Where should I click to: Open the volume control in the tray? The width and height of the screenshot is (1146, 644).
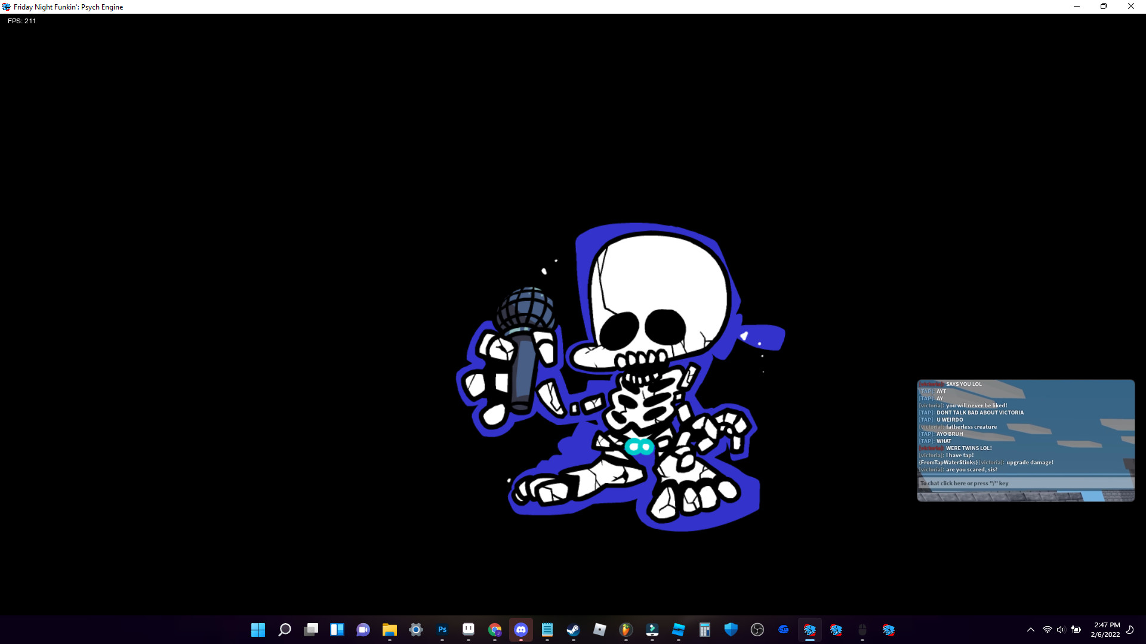tap(1060, 630)
